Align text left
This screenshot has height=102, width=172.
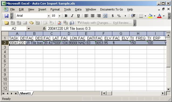[86, 16]
